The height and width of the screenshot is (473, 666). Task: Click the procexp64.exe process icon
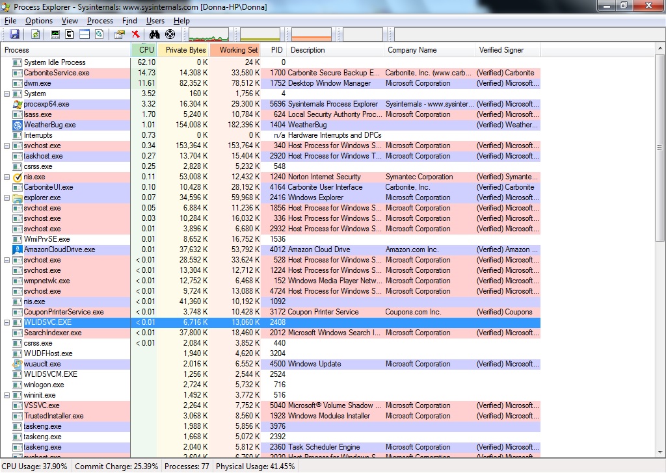pyautogui.click(x=18, y=104)
